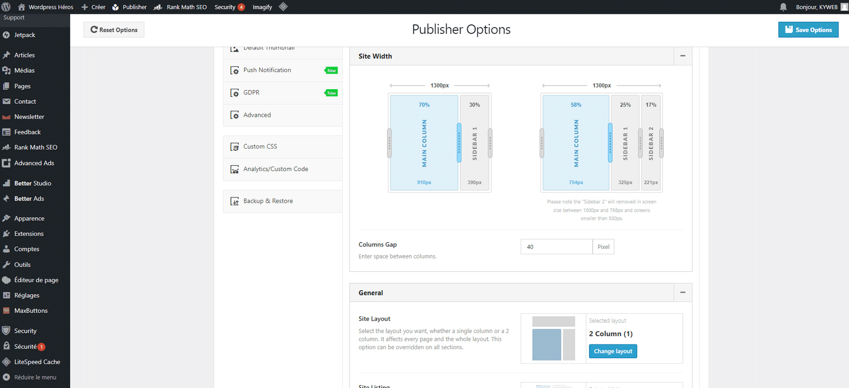
Task: Open the Advanced options tab
Action: (257, 115)
